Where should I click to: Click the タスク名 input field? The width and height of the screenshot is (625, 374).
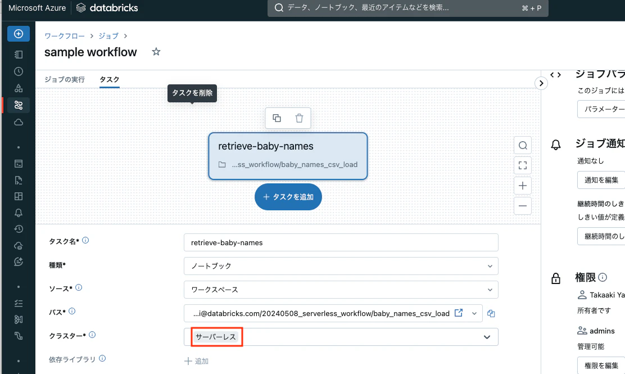[x=341, y=242]
